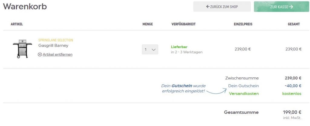This screenshot has width=310, height=126.
Task: Click the remove-item circle X icon
Action: pyautogui.click(x=40, y=55)
